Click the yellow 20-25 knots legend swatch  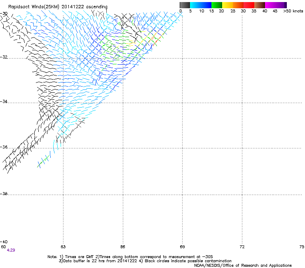[x=228, y=5]
